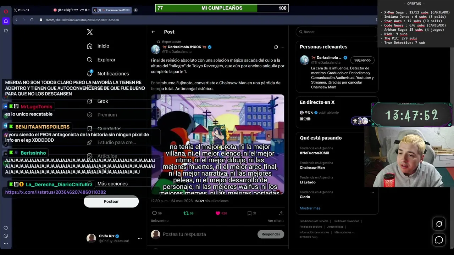Expand Más opciones in the footer
Screen dimensions: 454x255
(344, 232)
